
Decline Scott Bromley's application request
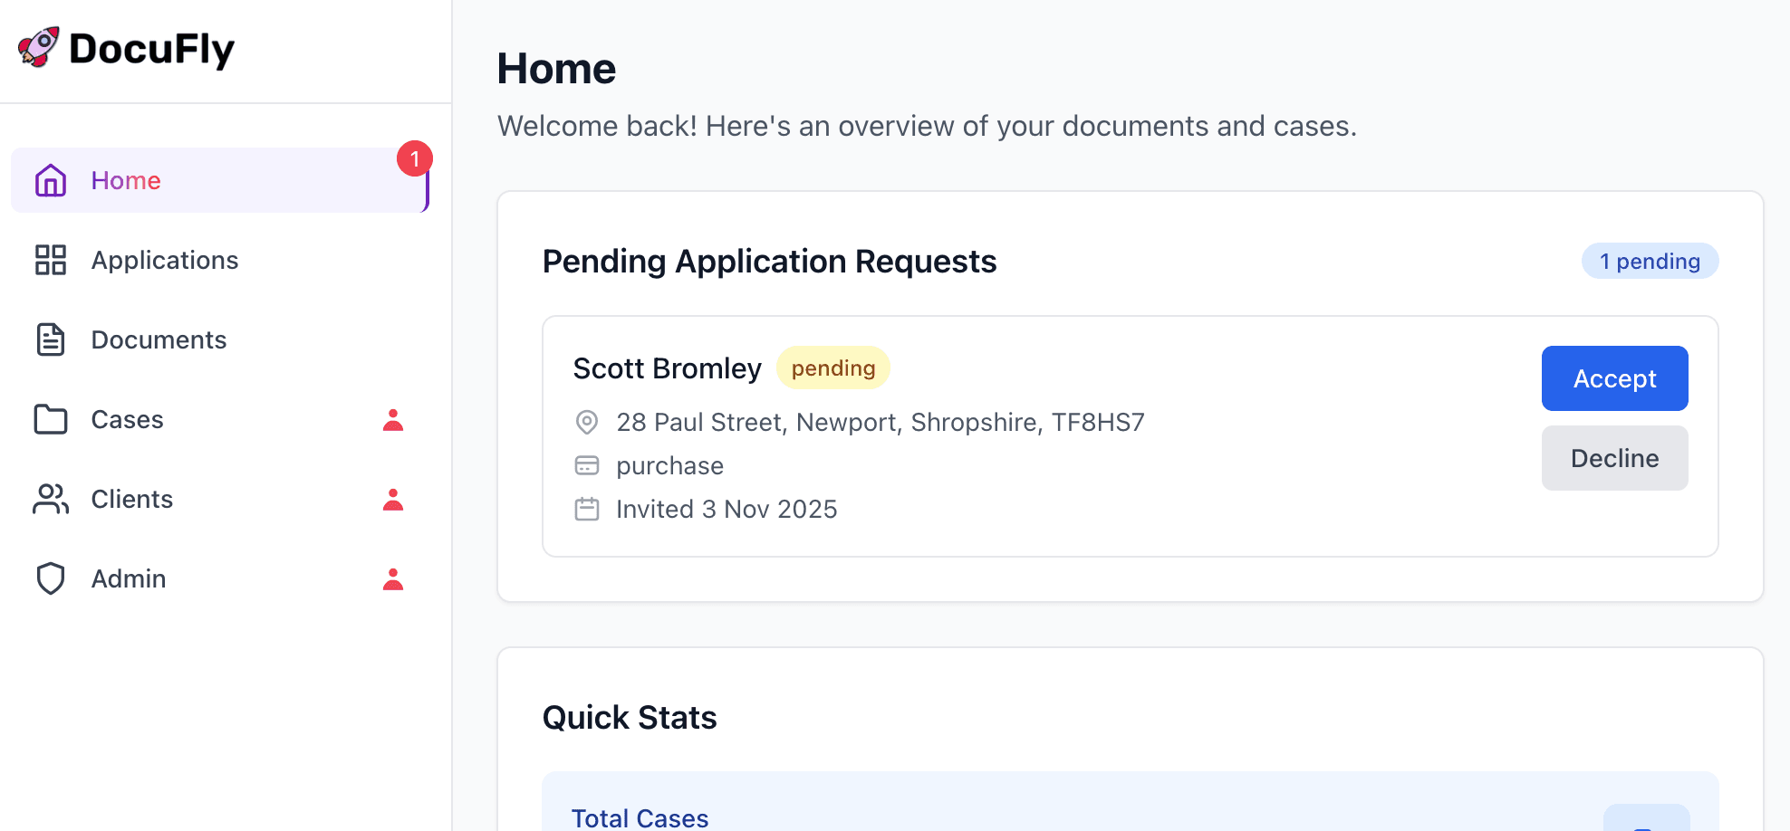[x=1614, y=458]
